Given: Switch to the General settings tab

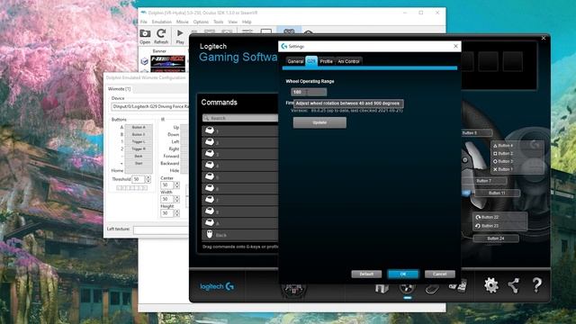Looking at the screenshot, I should point(295,61).
